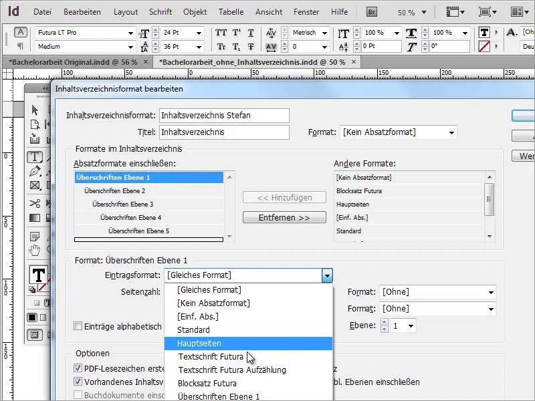Open the Metrisch kerning dropdown
The height and width of the screenshot is (401, 535).
324,33
